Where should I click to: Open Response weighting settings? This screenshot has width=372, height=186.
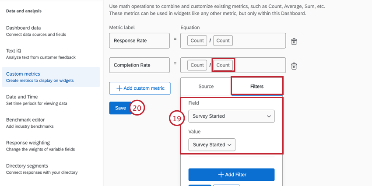[28, 146]
